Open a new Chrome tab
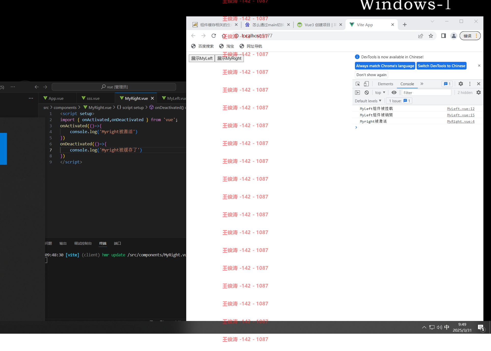Viewport: 491px width, 351px height. click(x=405, y=25)
